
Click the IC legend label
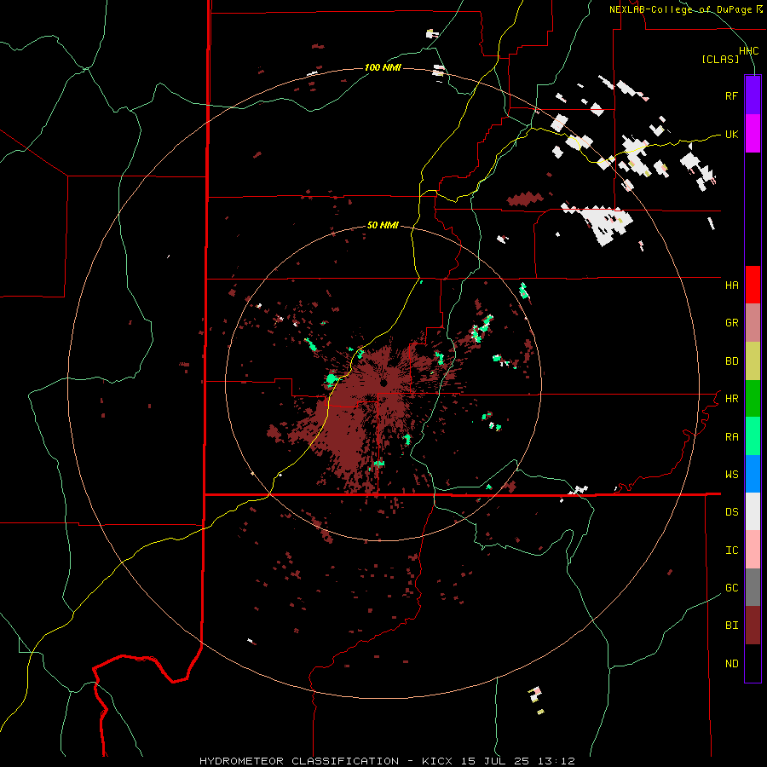[x=731, y=551]
